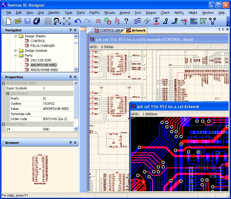Click the floppy disk save icon

click(27, 21)
